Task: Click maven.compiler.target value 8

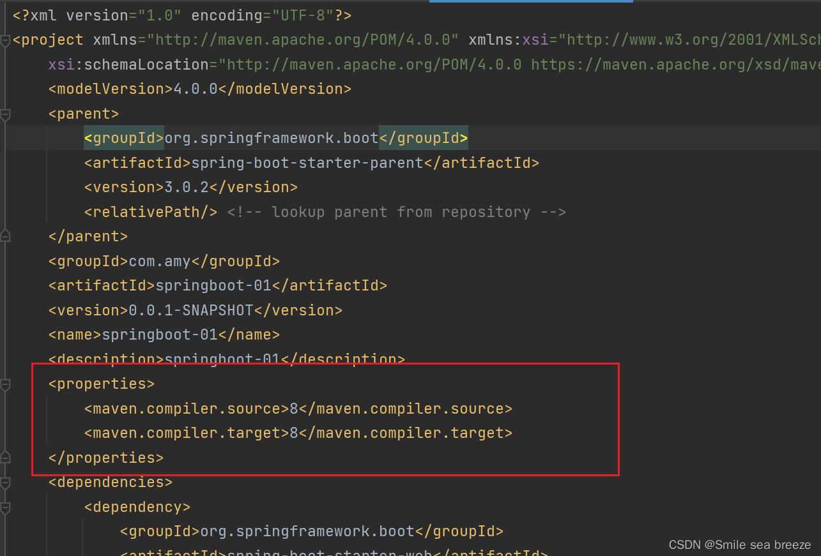Action: (294, 433)
